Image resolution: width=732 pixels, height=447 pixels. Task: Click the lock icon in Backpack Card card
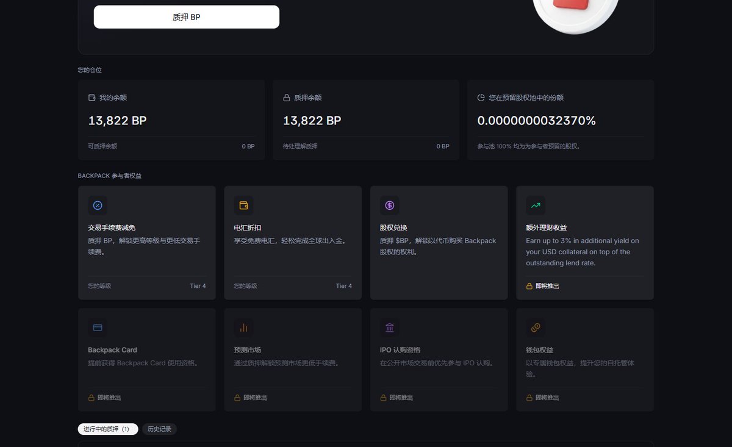coord(91,398)
